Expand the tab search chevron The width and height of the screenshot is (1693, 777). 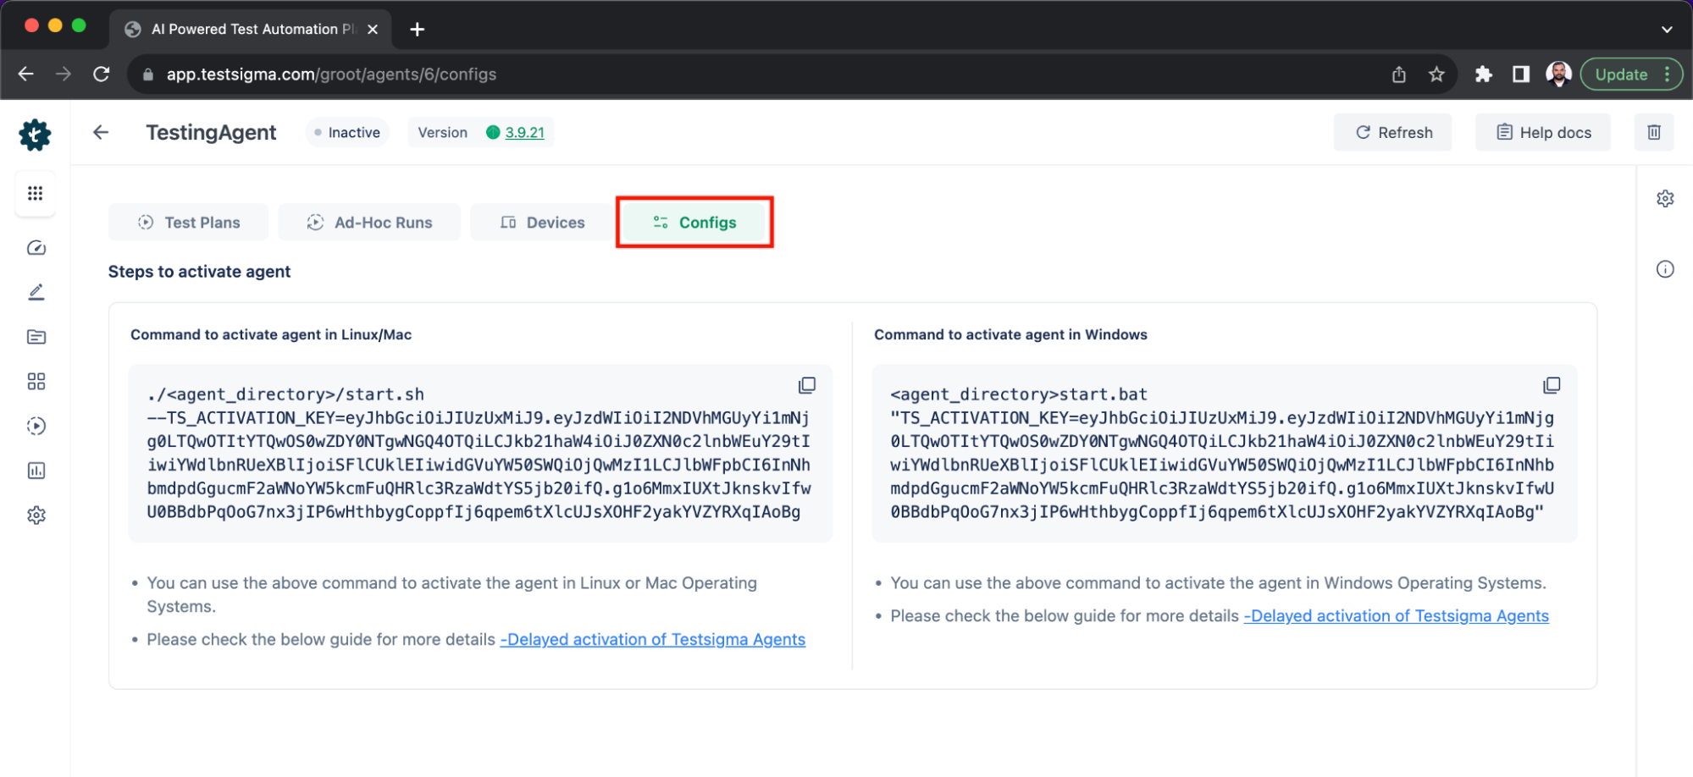coord(1667,30)
